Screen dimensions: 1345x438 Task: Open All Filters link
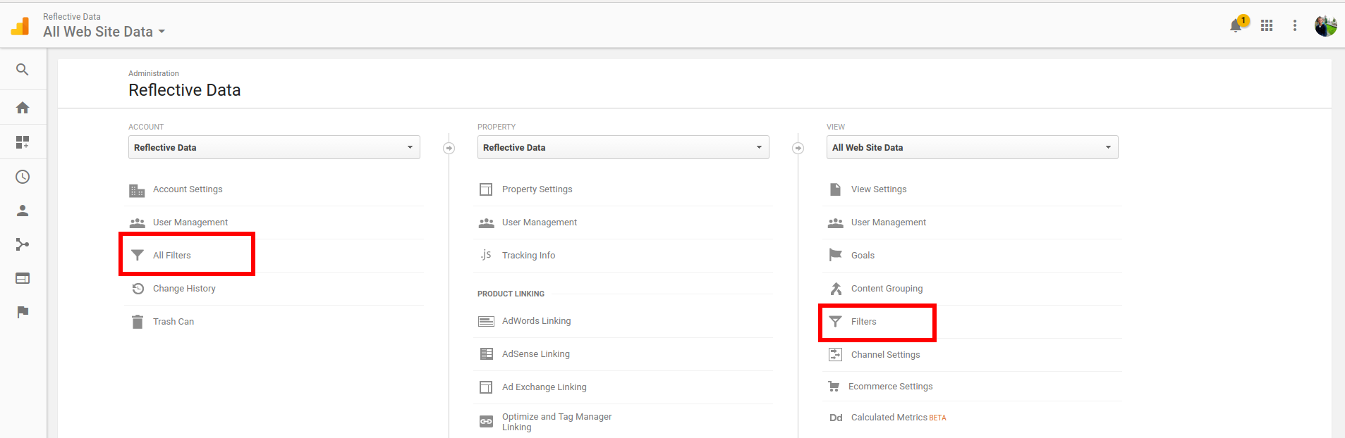pyautogui.click(x=172, y=256)
